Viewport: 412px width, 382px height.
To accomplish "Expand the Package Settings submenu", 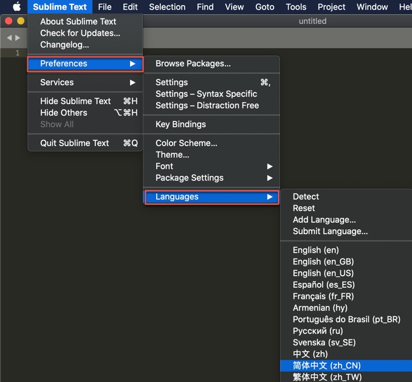I will point(211,178).
